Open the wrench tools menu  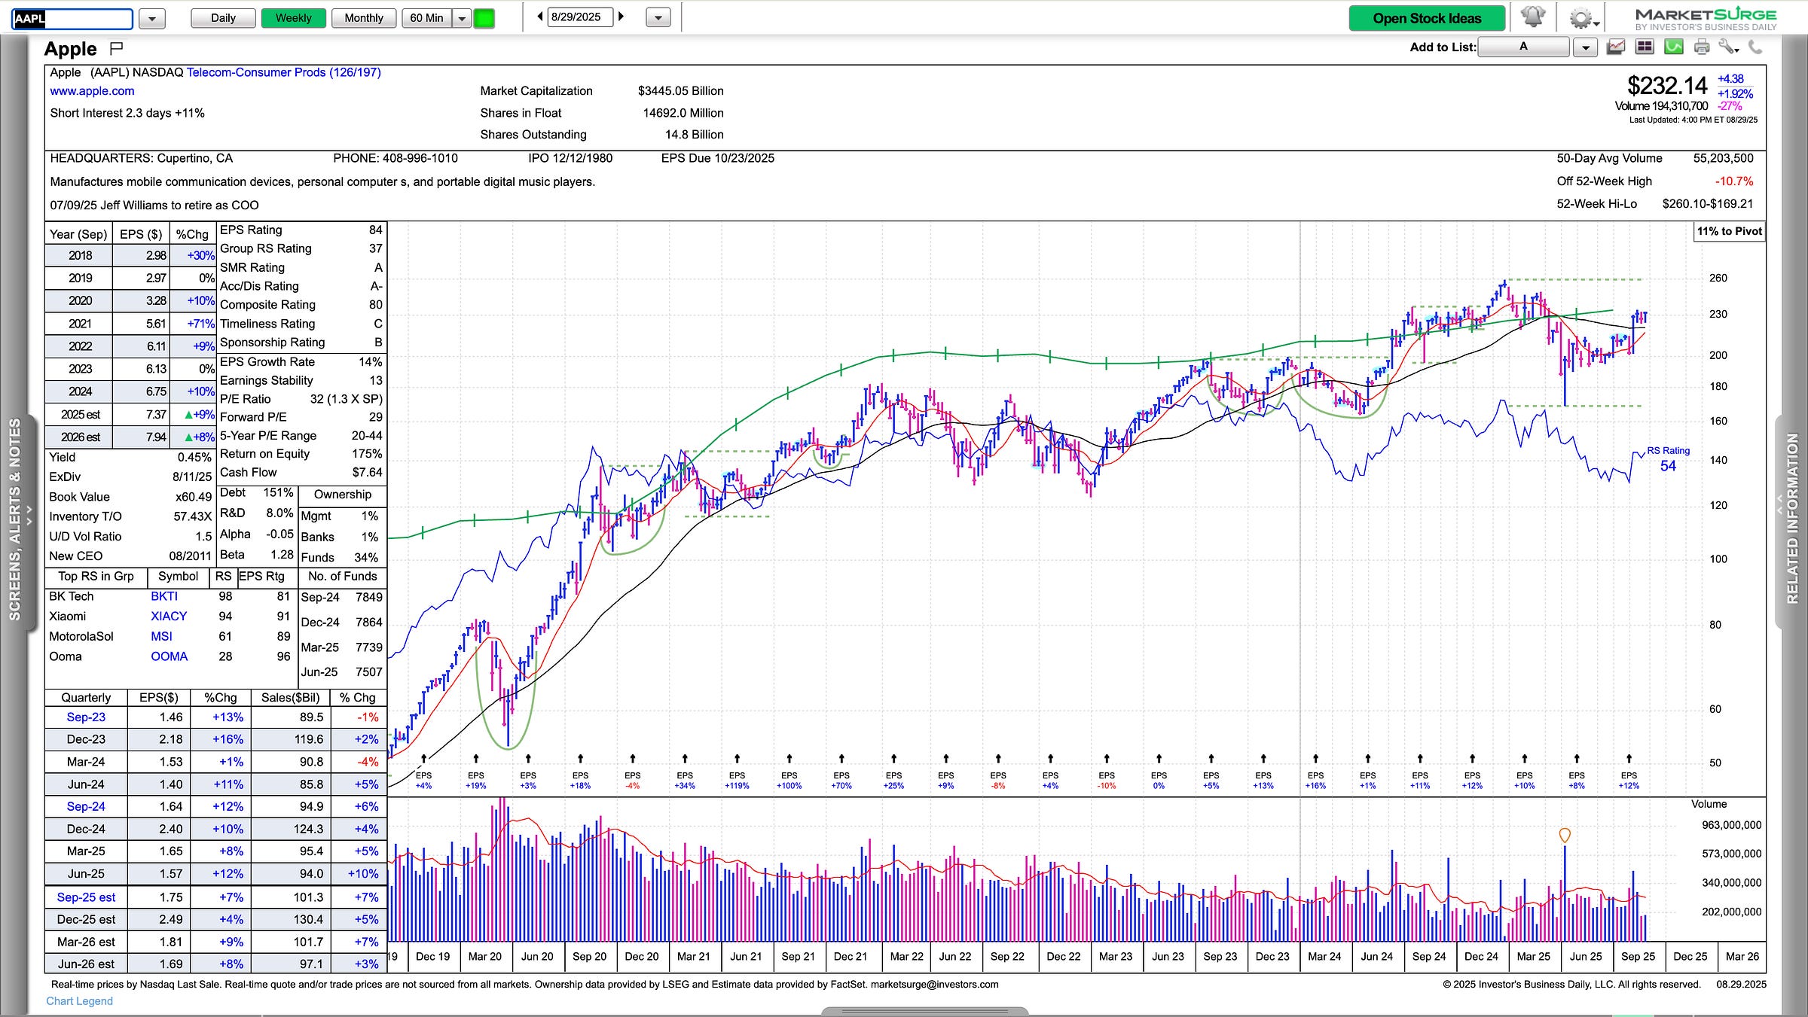tap(1728, 47)
